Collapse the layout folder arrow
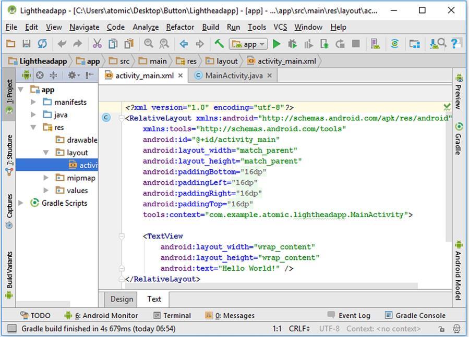The width and height of the screenshot is (469, 337). 46,153
